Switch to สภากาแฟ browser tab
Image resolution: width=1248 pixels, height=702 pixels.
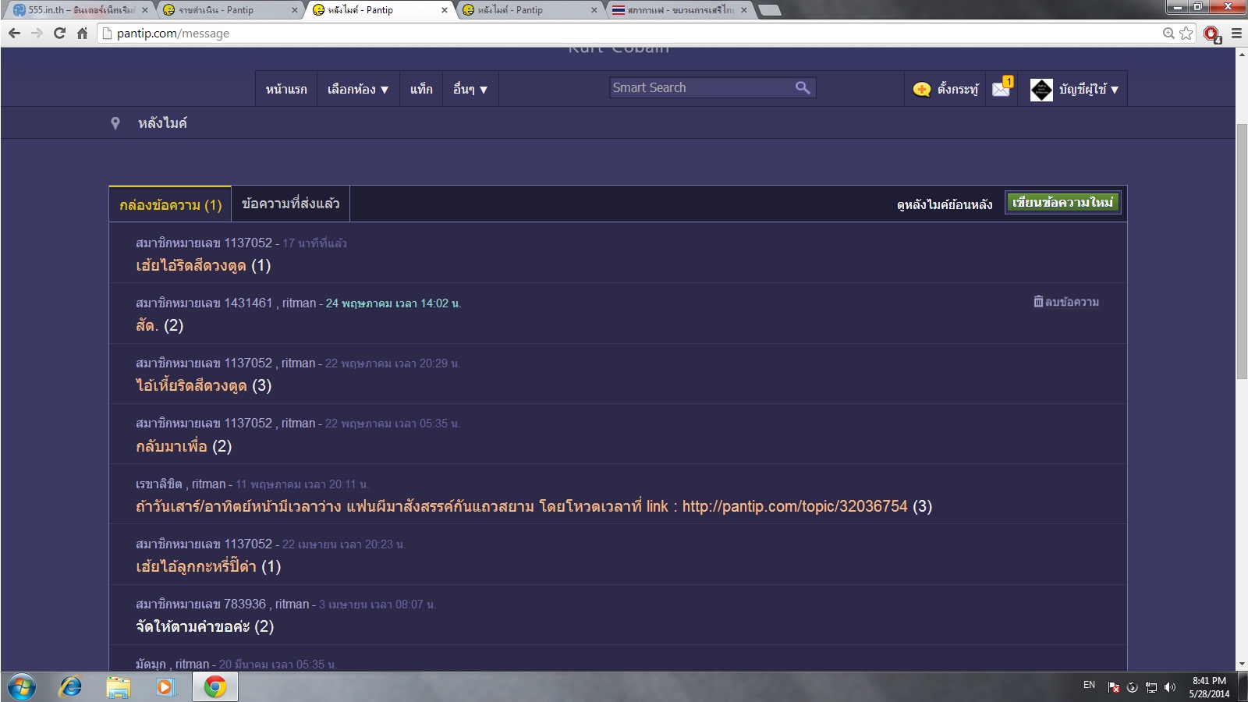[679, 10]
